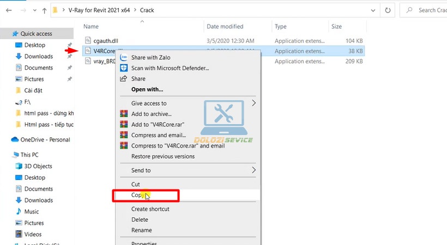Click the folder icon in the address bar
Screen dimensions: 447x245
(55, 10)
